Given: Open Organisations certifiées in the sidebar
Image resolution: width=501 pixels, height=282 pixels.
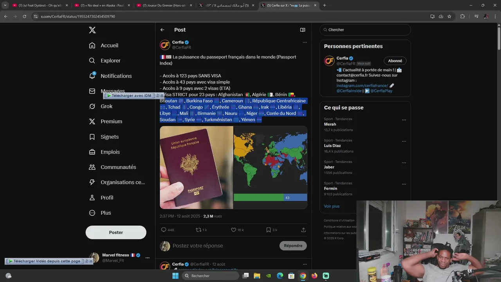Looking at the screenshot, I should tap(117, 182).
